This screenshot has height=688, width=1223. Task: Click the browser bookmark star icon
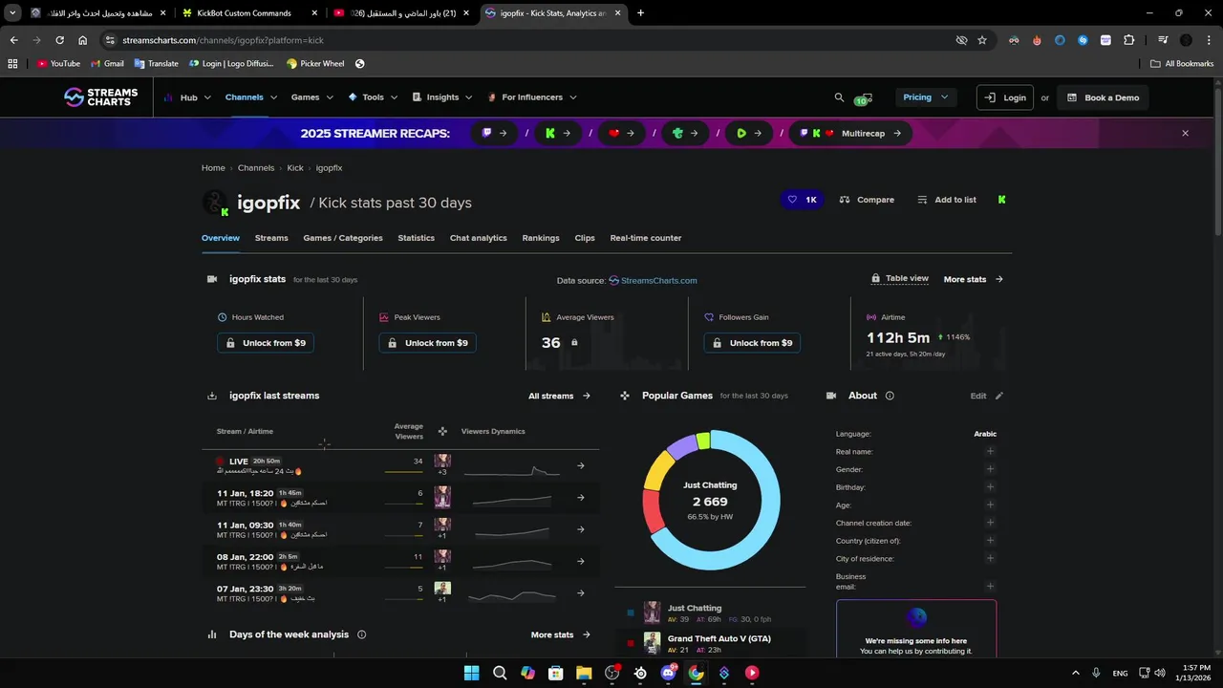coord(982,40)
